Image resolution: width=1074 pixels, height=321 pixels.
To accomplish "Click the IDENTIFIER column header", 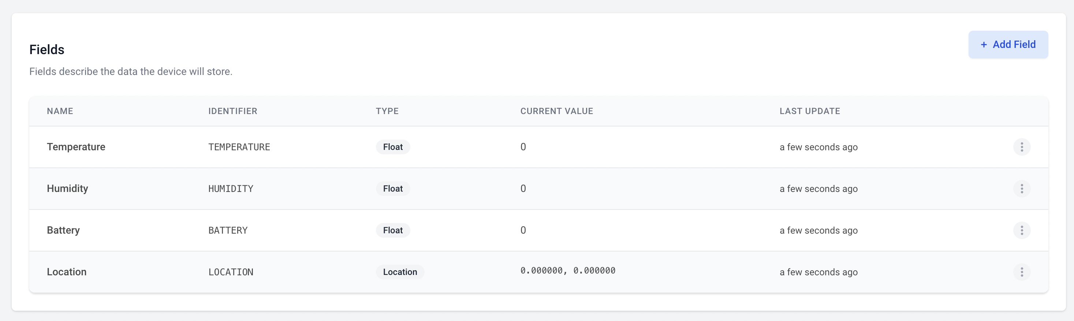I will pos(233,111).
